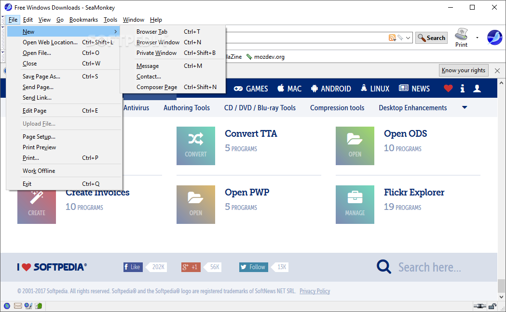Dismiss the Know your rights notification bar
506x312 pixels.
(x=497, y=70)
